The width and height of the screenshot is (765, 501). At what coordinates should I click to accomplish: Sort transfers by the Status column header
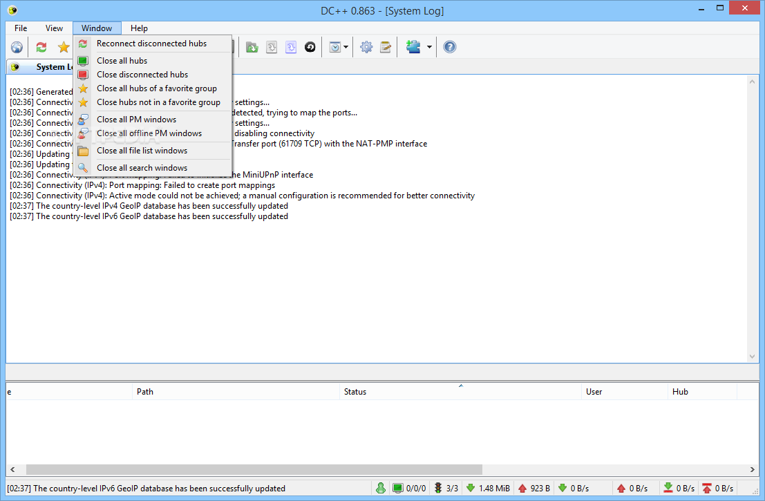(x=460, y=392)
